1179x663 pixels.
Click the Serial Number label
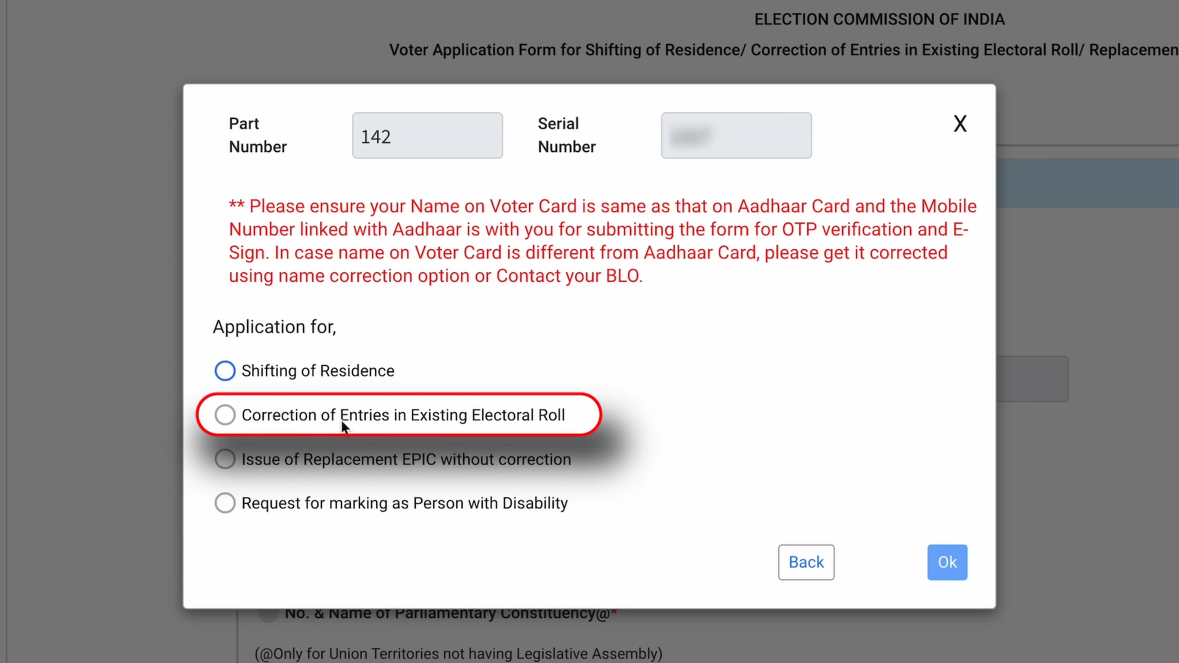coord(566,135)
